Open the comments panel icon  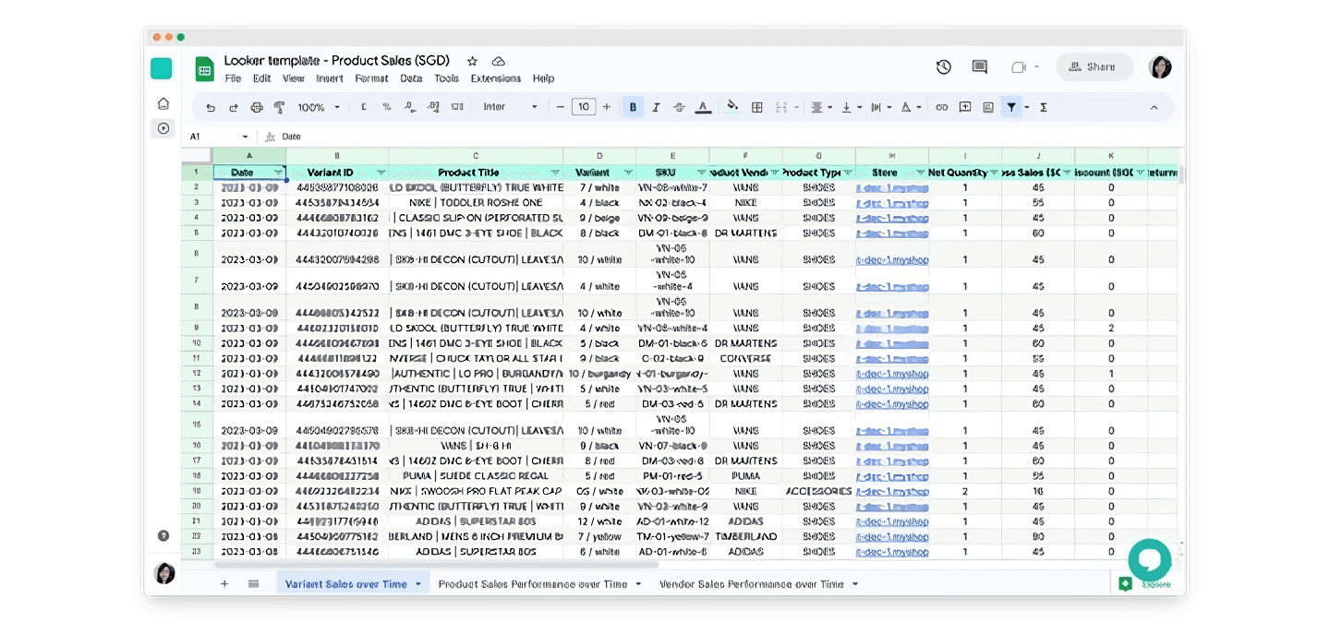click(x=980, y=66)
